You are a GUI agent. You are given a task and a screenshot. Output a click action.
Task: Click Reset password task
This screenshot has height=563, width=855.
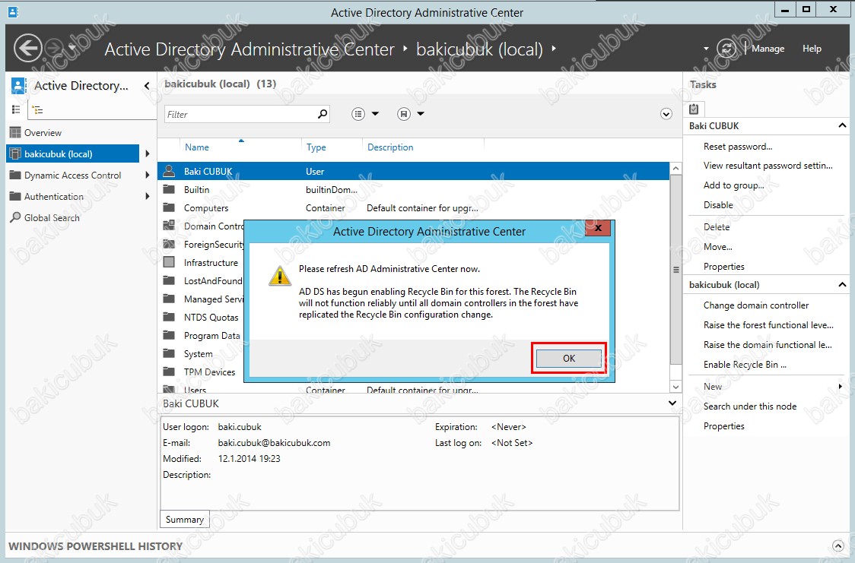pyautogui.click(x=738, y=147)
